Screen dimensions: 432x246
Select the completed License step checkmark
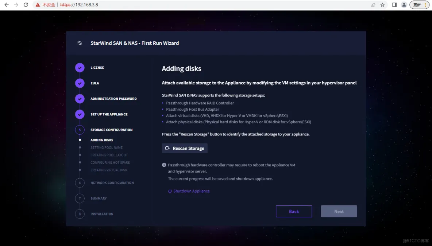(80, 68)
